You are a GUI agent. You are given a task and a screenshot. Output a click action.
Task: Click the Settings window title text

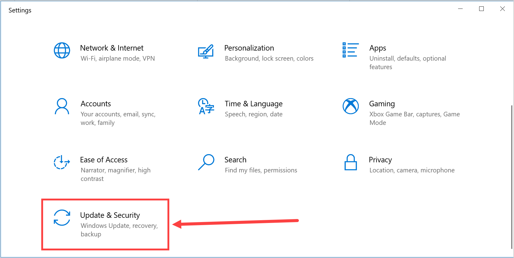[20, 10]
